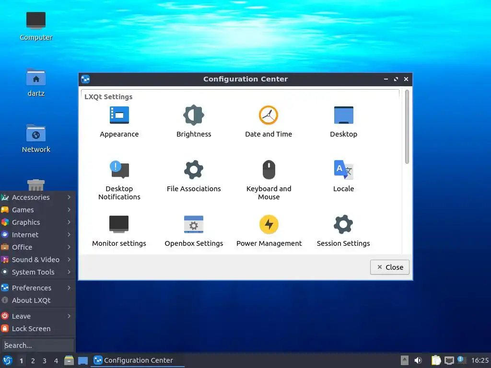Open the clipboard tray icon
The image size is (491, 368).
point(436,360)
